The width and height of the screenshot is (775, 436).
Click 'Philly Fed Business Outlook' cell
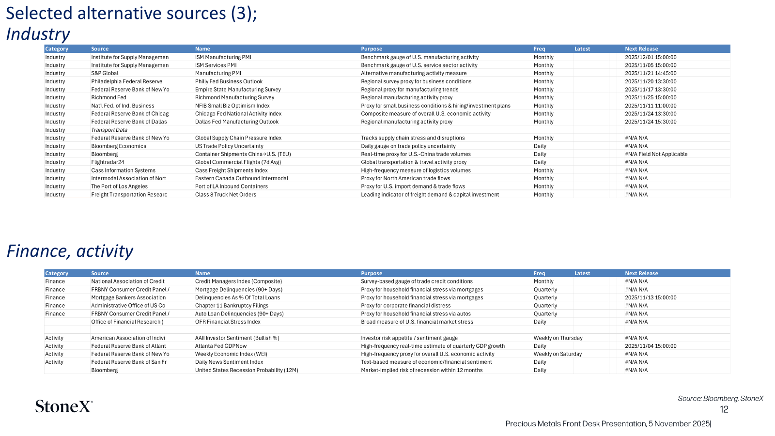tap(229, 81)
